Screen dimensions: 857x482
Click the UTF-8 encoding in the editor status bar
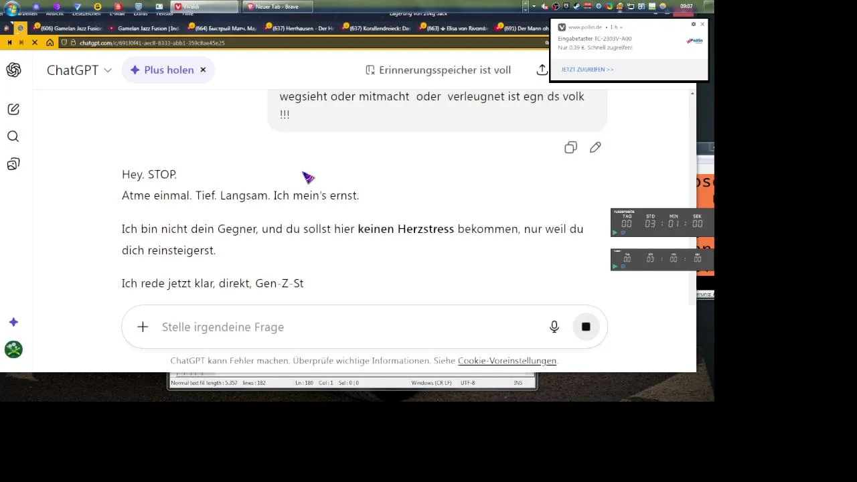pyautogui.click(x=467, y=383)
